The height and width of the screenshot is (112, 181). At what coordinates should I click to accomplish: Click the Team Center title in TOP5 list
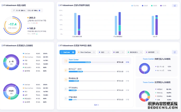[x=74, y=60]
